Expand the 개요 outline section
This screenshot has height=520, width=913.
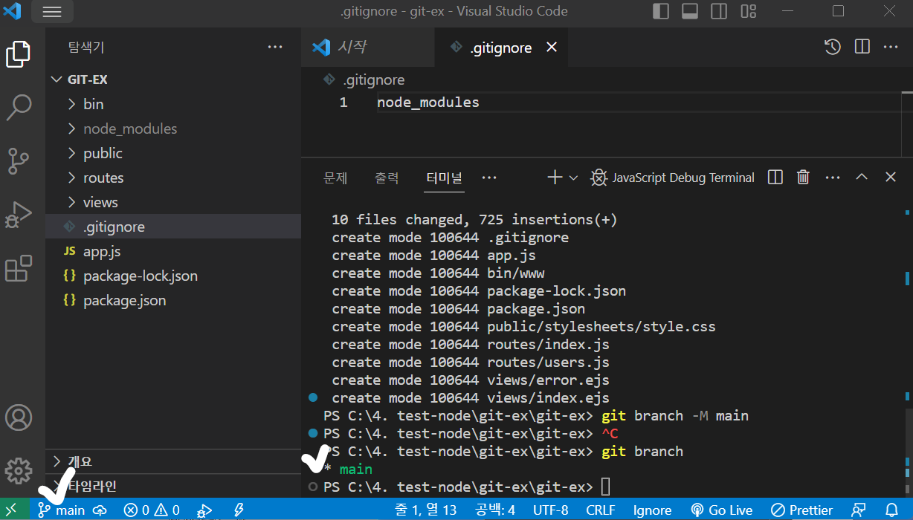pos(173,461)
